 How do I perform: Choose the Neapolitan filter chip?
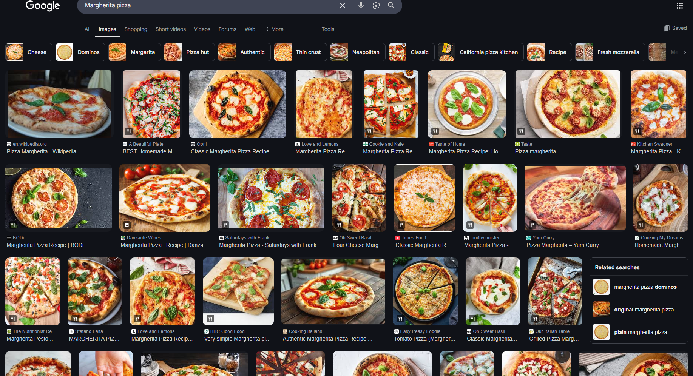[x=358, y=52]
